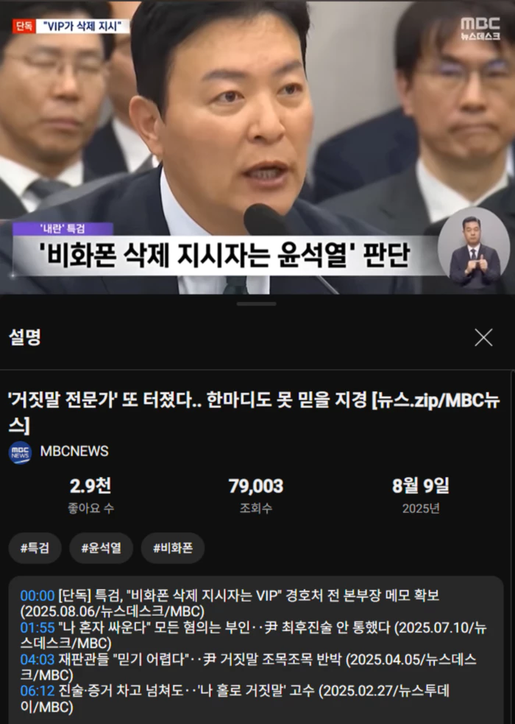This screenshot has height=724, width=515.
Task: Tap the panel drag handle bar
Action: 257,304
